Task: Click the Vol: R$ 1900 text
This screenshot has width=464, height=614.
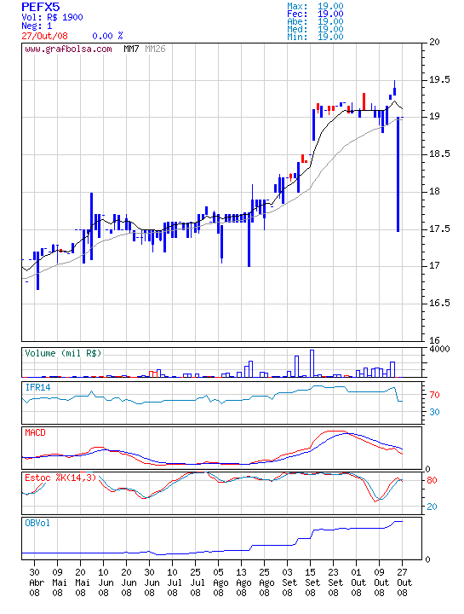Action: click(x=52, y=17)
